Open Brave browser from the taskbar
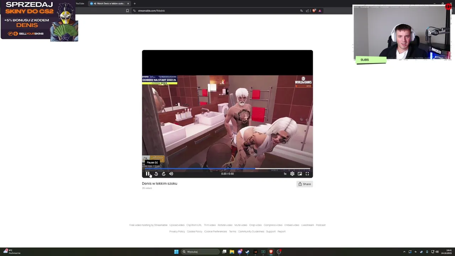Image resolution: width=455 pixels, height=256 pixels. pos(271,252)
